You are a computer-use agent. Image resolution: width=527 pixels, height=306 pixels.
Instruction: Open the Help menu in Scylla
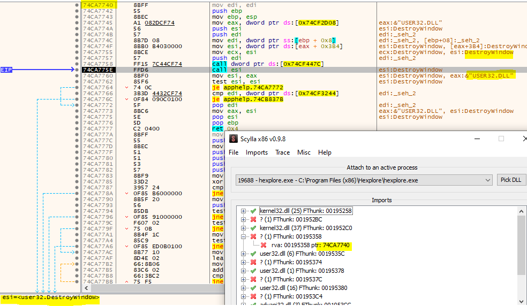coord(325,152)
